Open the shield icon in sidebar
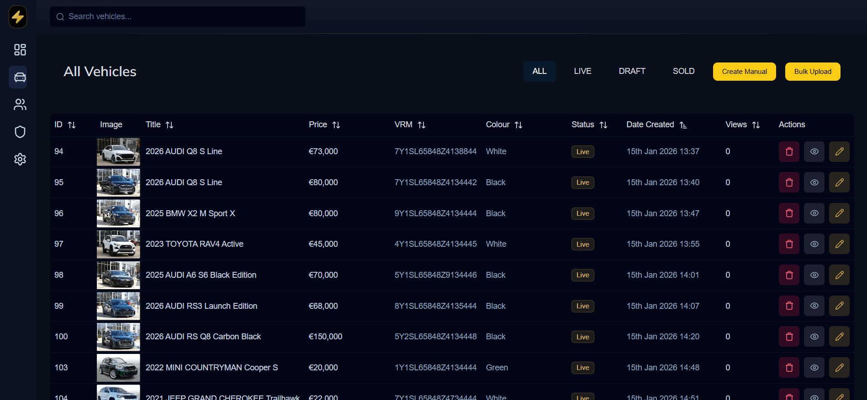Viewport: 867px width, 400px height. coord(20,132)
